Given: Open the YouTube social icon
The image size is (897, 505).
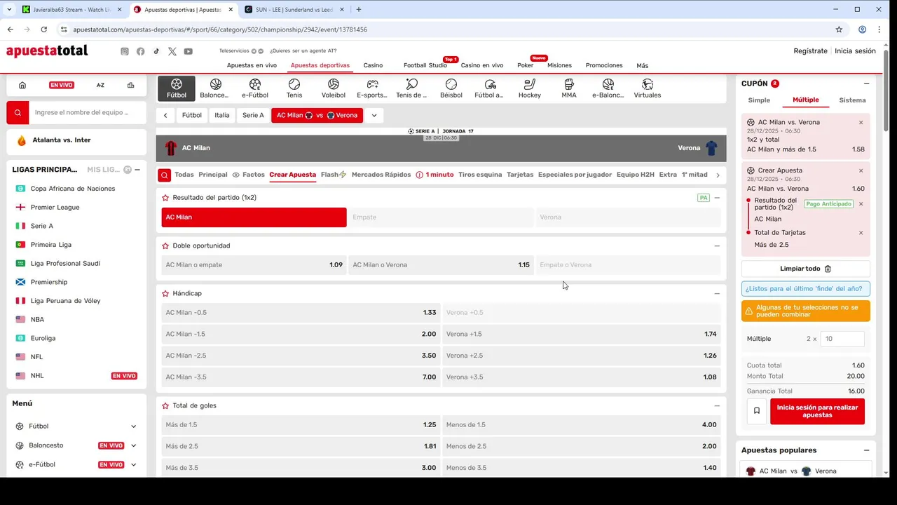Looking at the screenshot, I should [x=189, y=51].
